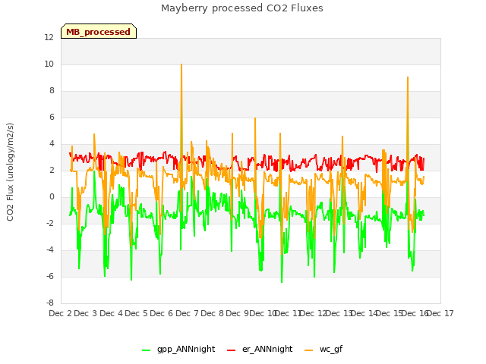Toggle er_ANNnight series in legend
This screenshot has width=486, height=364.
(x=267, y=349)
